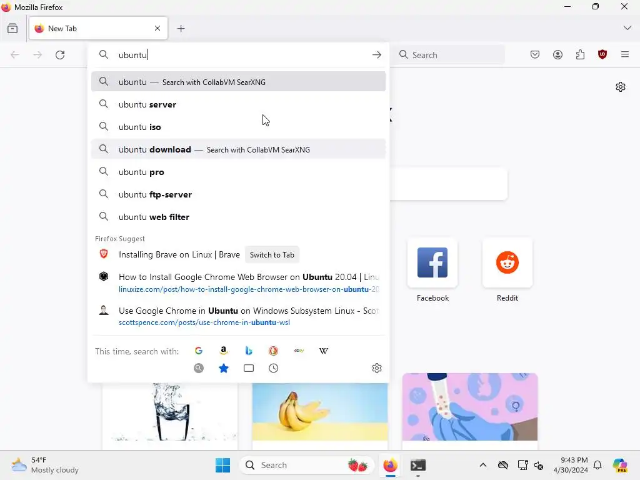The width and height of the screenshot is (640, 480).
Task: Search history with the clock icon
Action: [274, 368]
